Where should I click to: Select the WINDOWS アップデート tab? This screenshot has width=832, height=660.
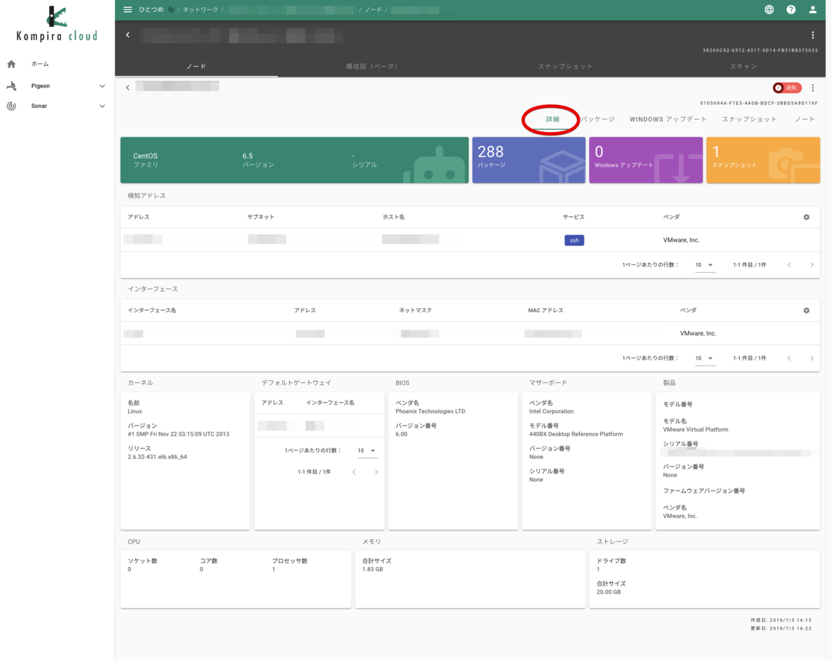668,119
